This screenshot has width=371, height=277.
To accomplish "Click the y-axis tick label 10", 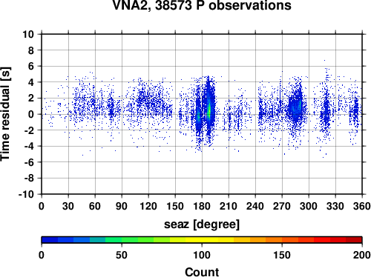I will coord(28,34).
